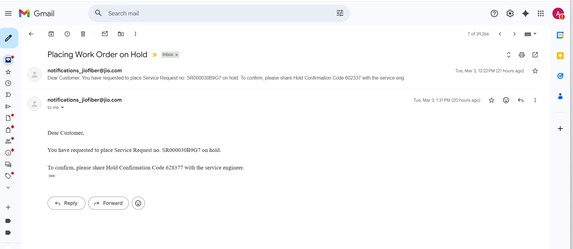
Task: Print all messages in conversation
Action: [521, 55]
